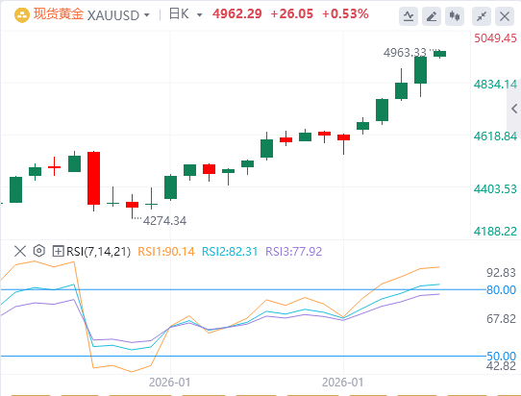Select the 4274.34 low price marker
Image resolution: width=521 pixels, height=396 pixels.
[x=164, y=221]
